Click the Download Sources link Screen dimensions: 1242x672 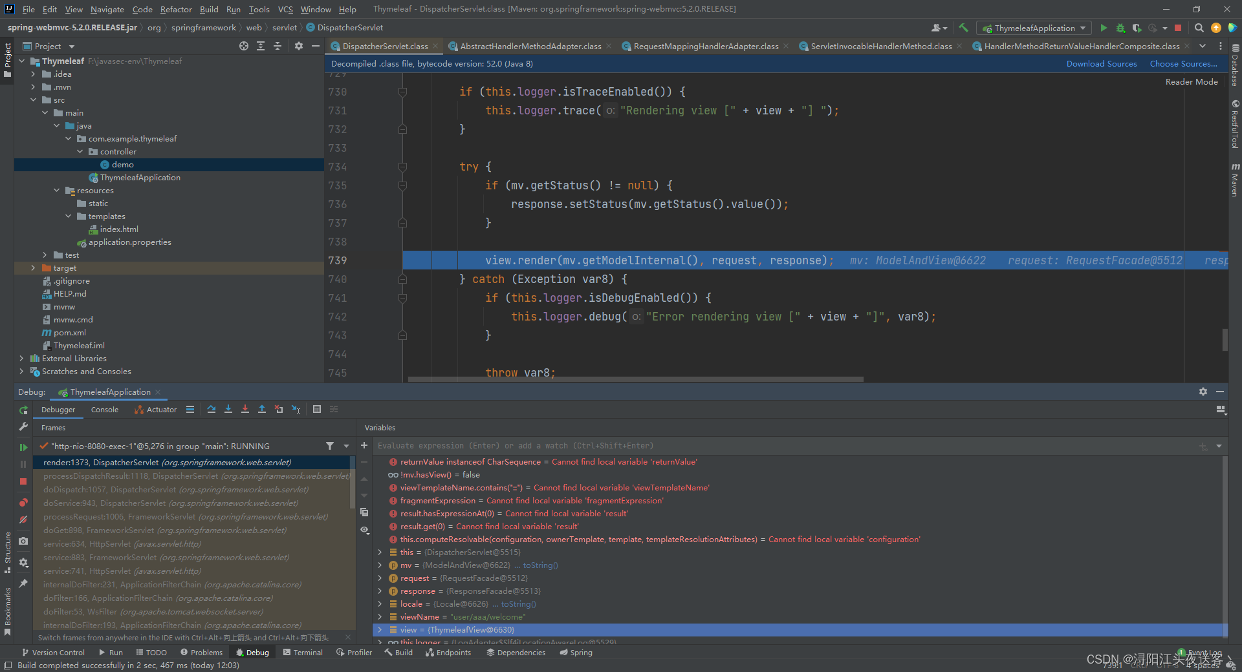pos(1101,64)
